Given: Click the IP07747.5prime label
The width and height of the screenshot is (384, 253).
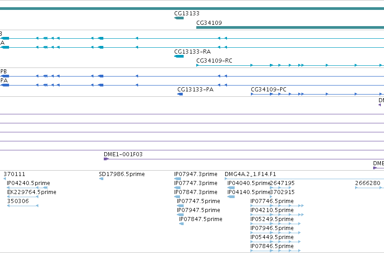Looking at the screenshot, I should 199,201.
